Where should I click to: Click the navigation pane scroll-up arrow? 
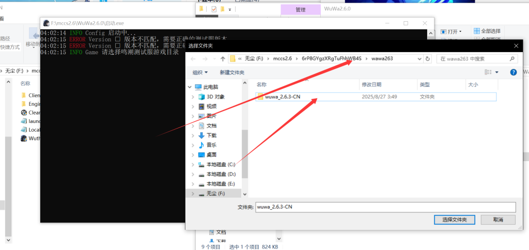point(245,82)
